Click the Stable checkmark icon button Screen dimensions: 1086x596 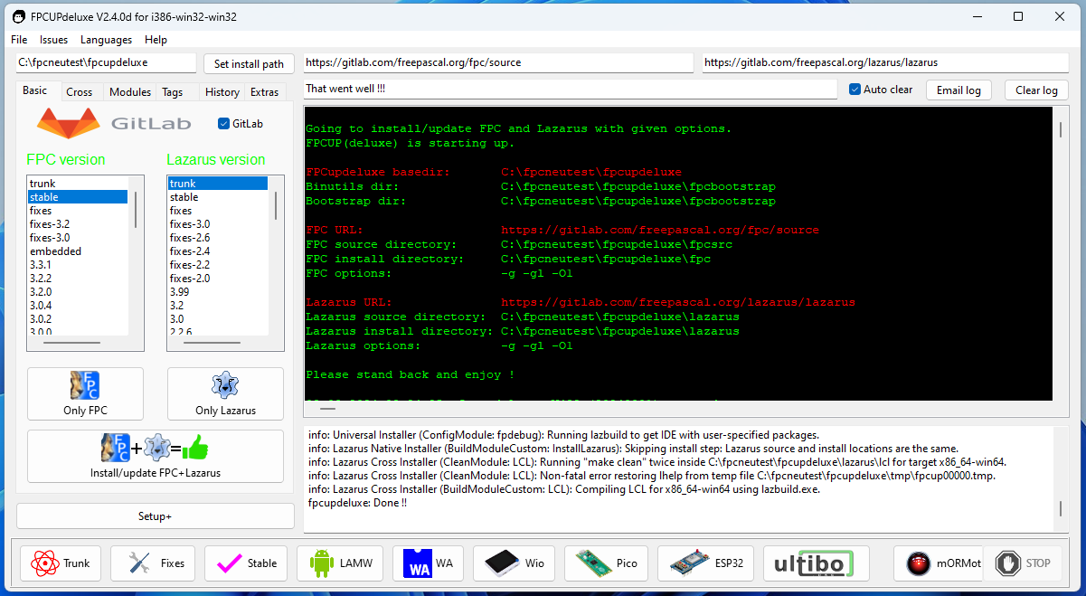pyautogui.click(x=246, y=563)
